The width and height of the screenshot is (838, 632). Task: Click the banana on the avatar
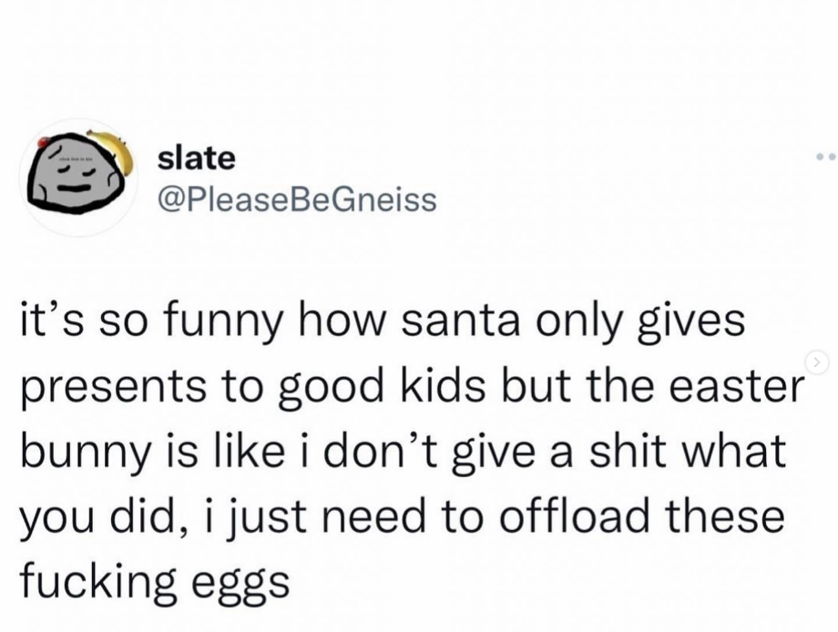(x=117, y=148)
